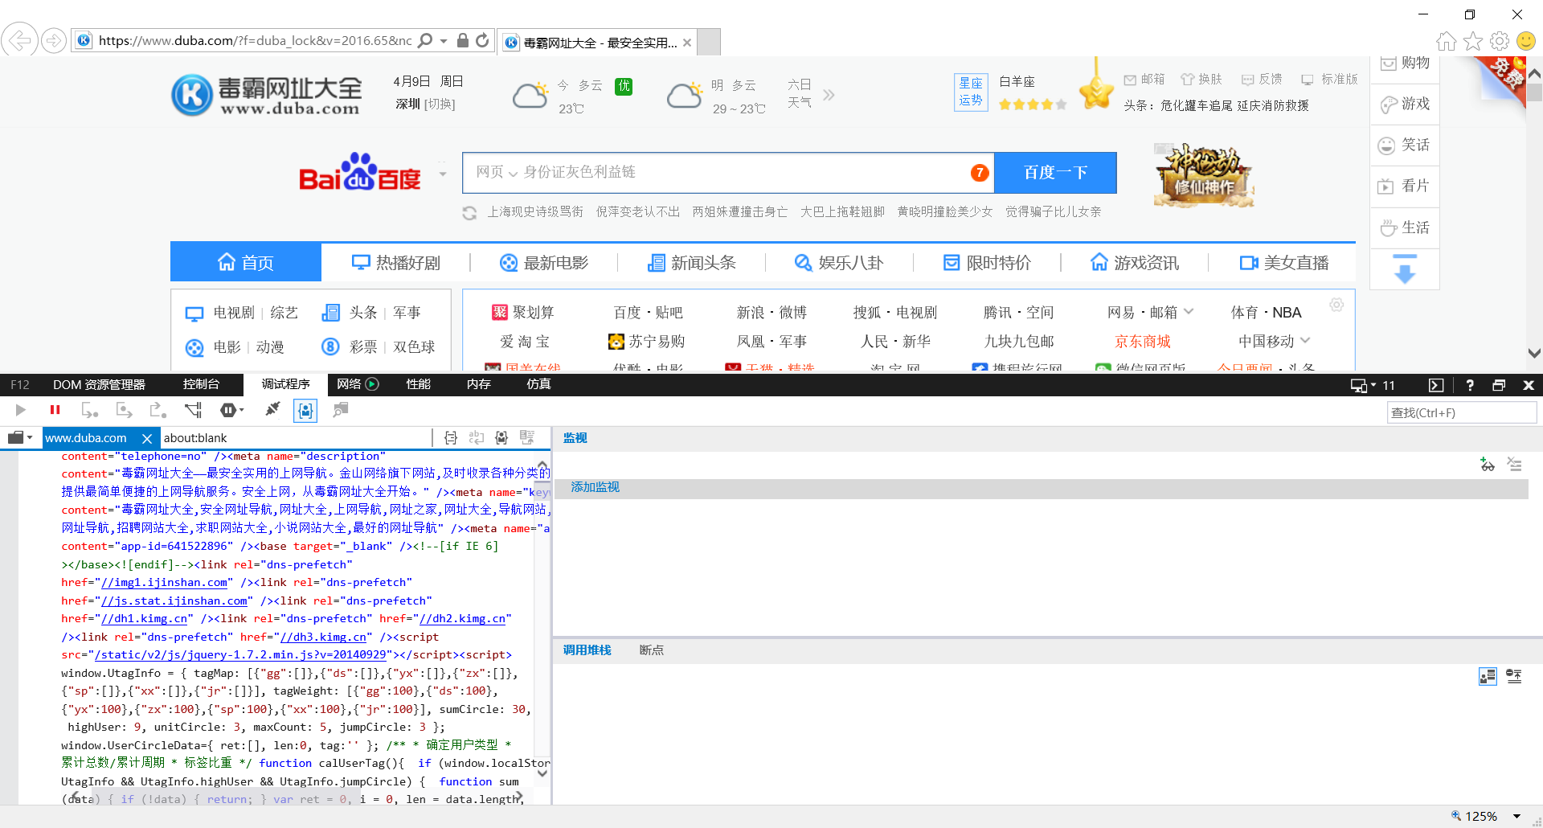Expand the 中国移动 dropdown chevron
The width and height of the screenshot is (1543, 828).
click(1305, 341)
